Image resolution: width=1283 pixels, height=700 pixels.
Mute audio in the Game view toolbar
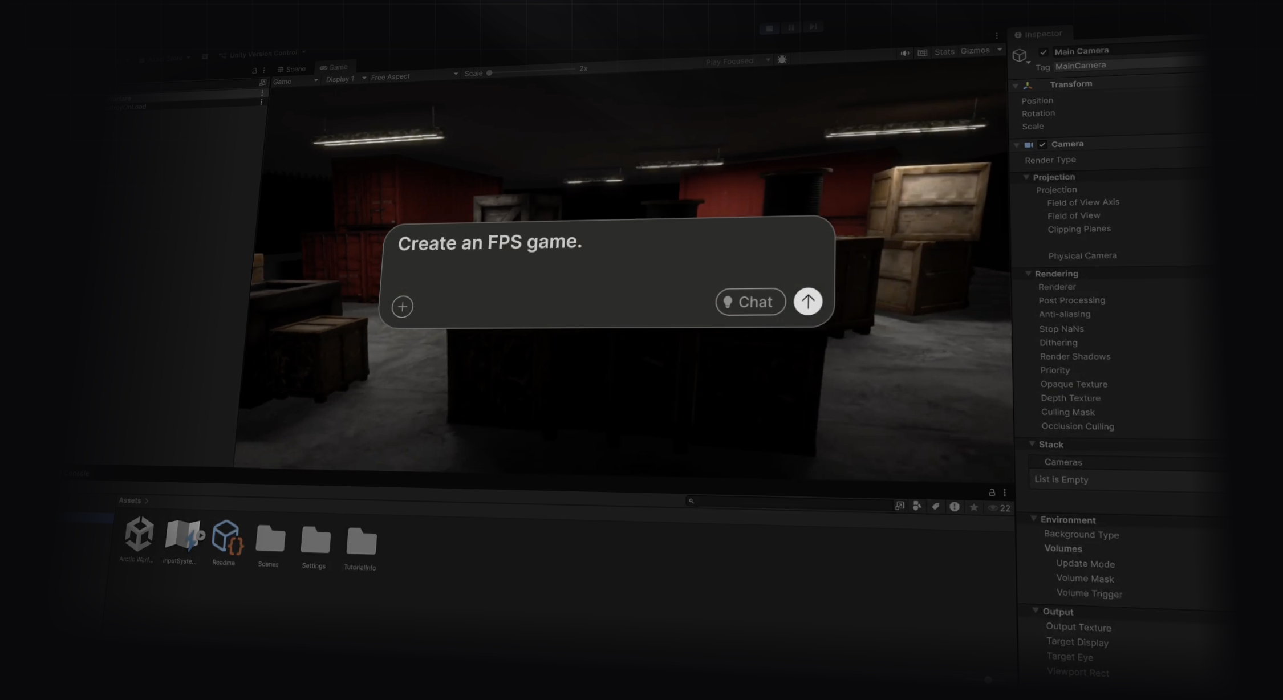pos(904,52)
